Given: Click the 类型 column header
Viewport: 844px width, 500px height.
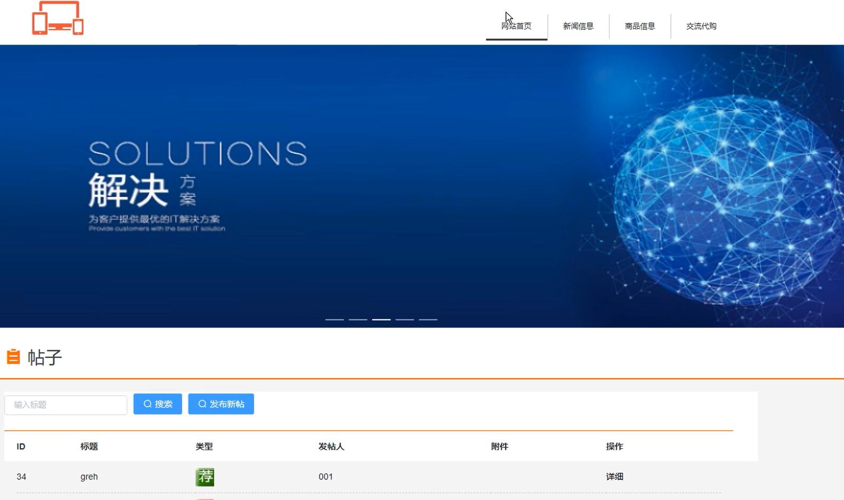Looking at the screenshot, I should (x=204, y=446).
